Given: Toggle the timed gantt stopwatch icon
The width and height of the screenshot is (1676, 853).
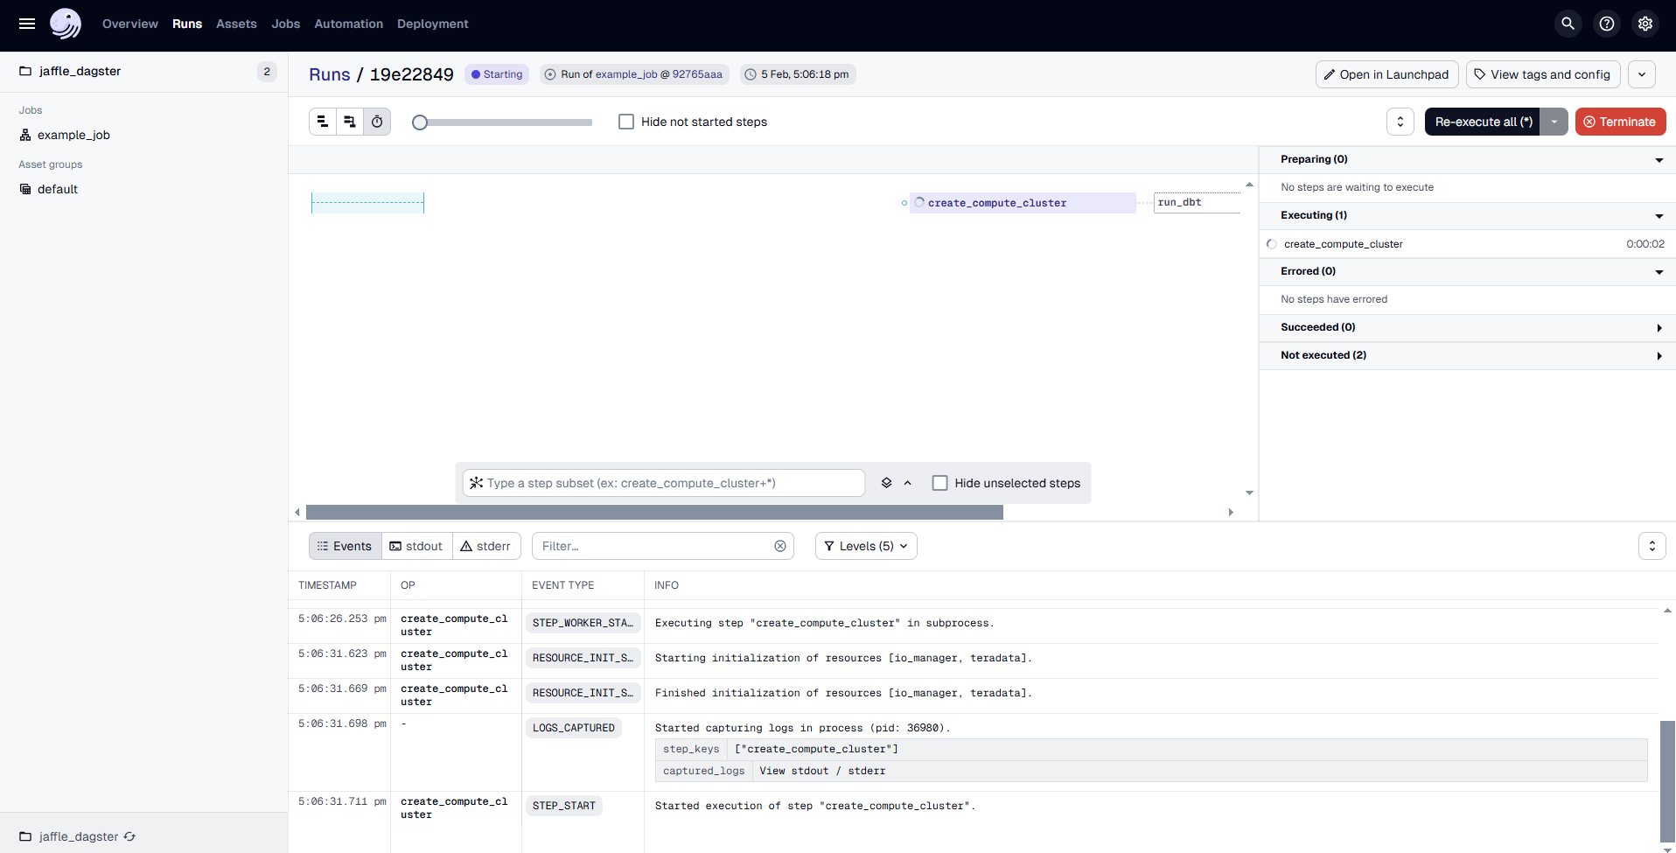Looking at the screenshot, I should (377, 122).
